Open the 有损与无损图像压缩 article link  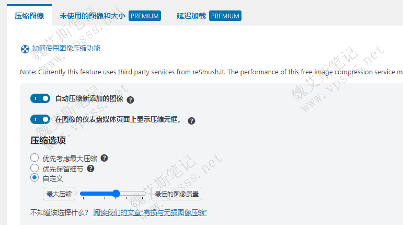tap(150, 213)
